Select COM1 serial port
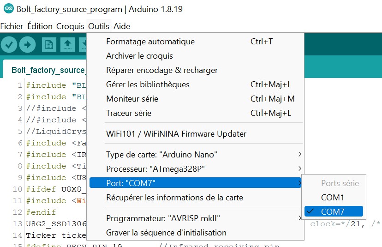 click(x=334, y=198)
